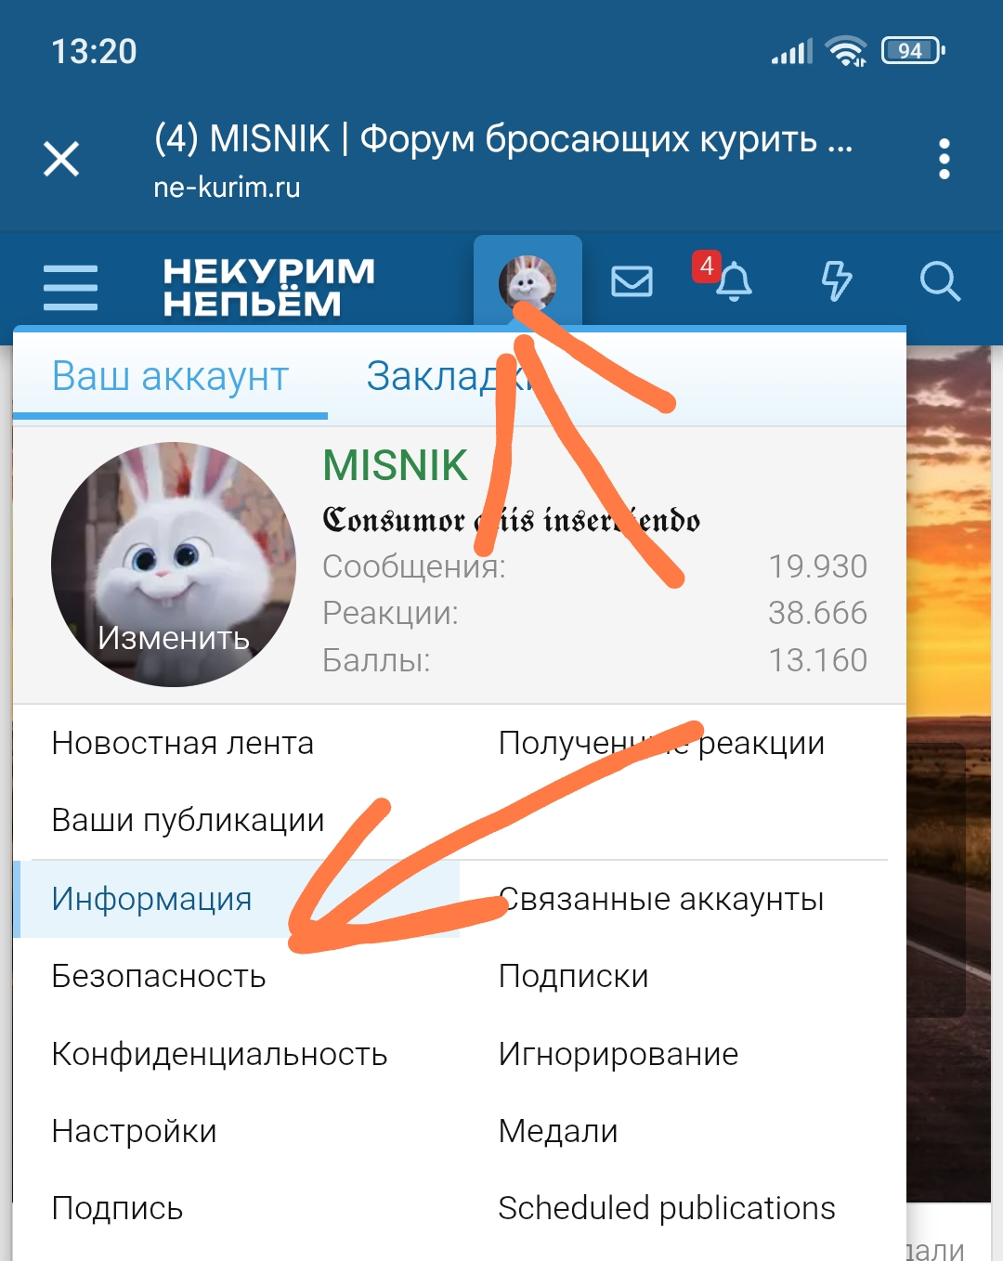The height and width of the screenshot is (1261, 1003).
Task: Open the magnifier search icon
Action: [x=940, y=280]
